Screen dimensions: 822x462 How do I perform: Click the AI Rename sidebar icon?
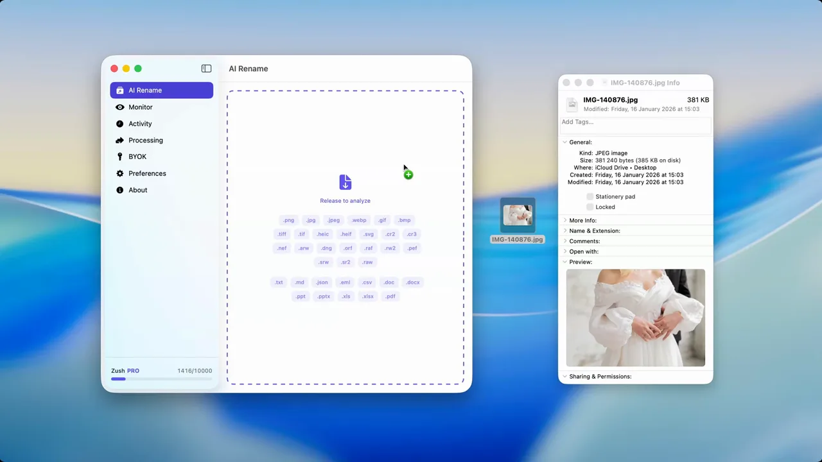pos(120,90)
